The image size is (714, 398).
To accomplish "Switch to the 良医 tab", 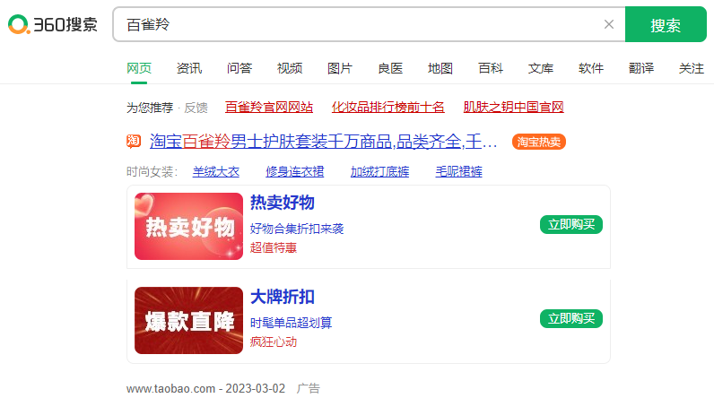I will [390, 69].
